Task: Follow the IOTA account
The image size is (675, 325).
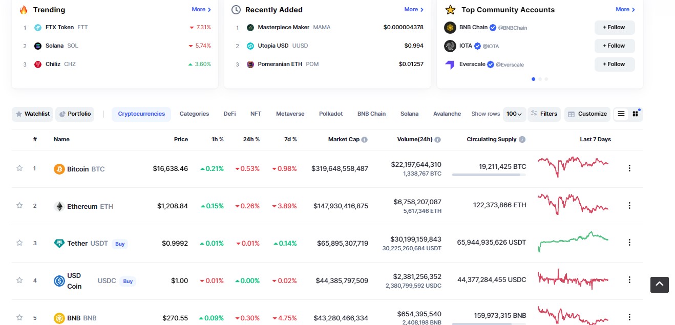Action: (x=615, y=46)
